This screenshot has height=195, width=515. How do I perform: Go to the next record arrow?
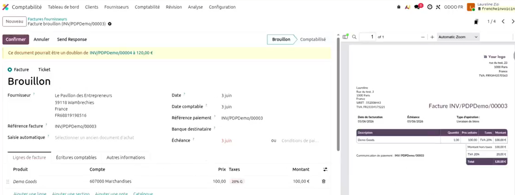[513, 21]
